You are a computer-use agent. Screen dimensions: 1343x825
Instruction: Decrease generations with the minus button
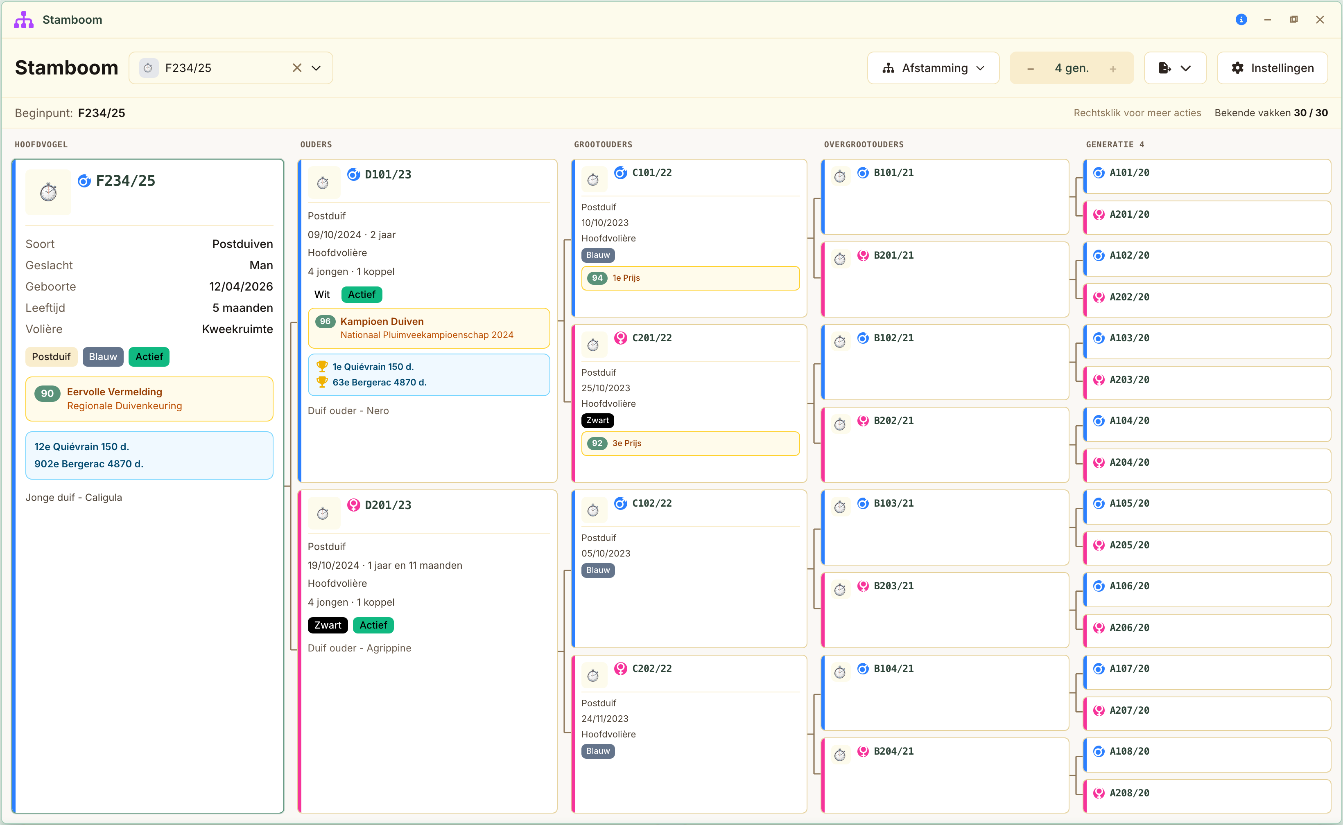(x=1030, y=68)
